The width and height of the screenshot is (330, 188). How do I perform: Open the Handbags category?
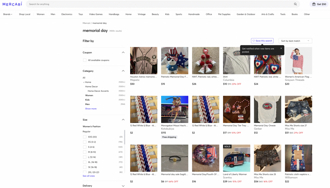[x=114, y=14]
